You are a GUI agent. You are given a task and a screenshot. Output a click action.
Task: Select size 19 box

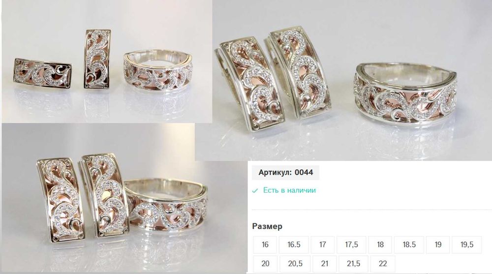tap(438, 244)
